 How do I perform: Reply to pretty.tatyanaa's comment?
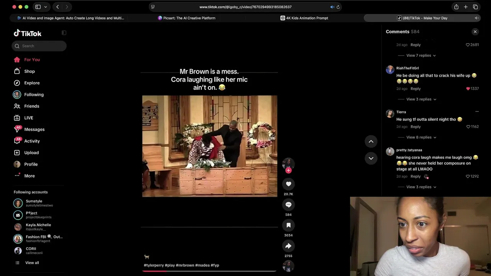tap(415, 176)
